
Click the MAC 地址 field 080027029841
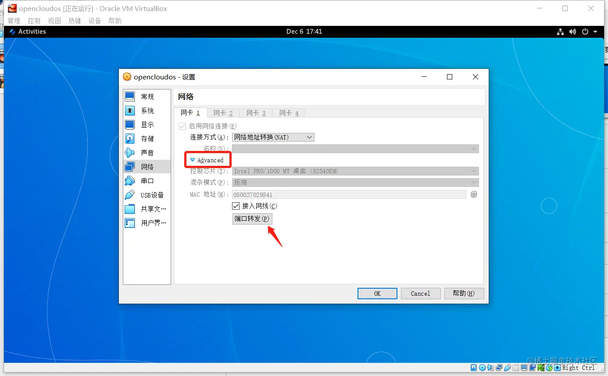click(x=349, y=194)
